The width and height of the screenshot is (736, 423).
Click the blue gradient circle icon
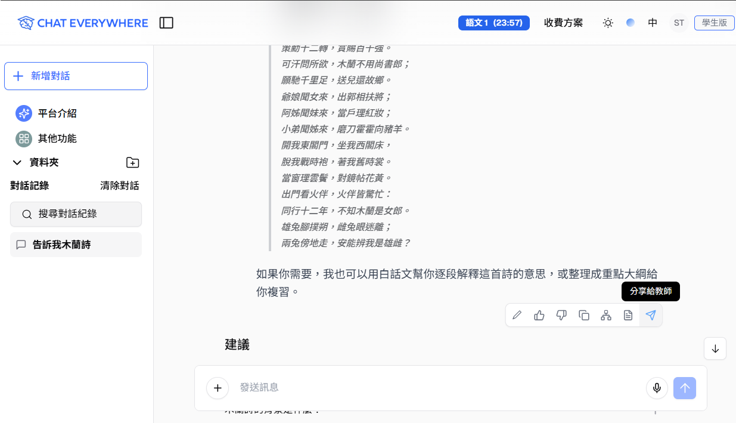point(631,23)
